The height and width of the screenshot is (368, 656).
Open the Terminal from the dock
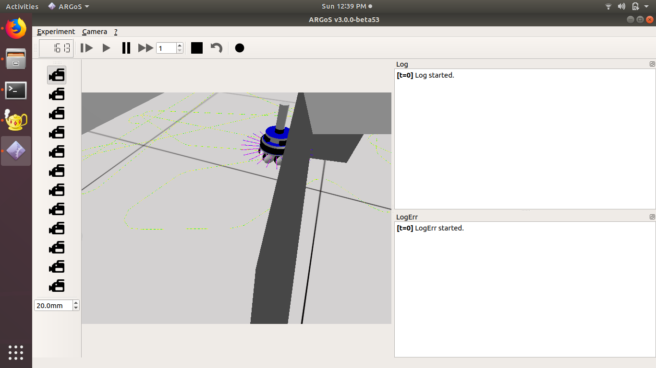point(16,90)
